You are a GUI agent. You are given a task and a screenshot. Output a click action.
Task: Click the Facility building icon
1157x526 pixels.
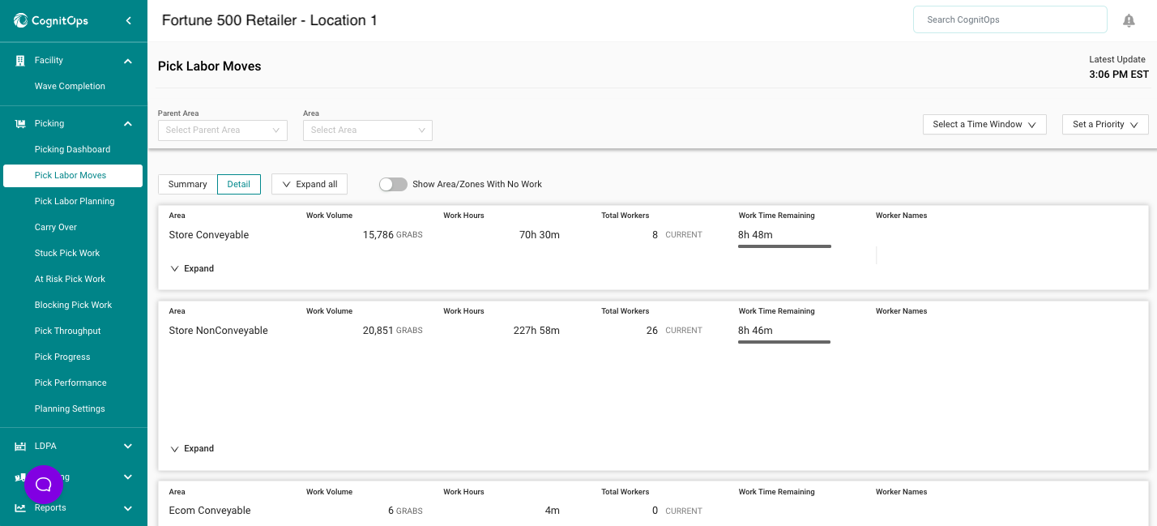click(20, 61)
